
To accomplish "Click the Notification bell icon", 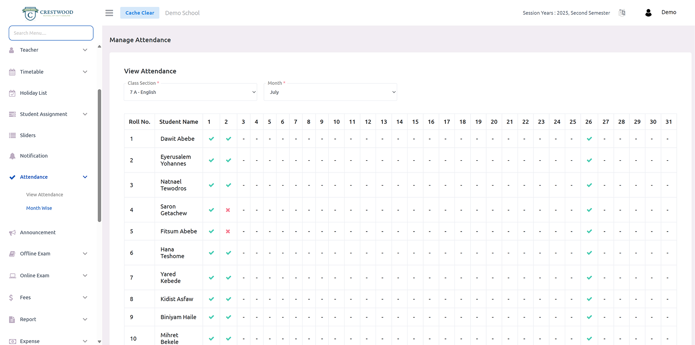I will [12, 156].
